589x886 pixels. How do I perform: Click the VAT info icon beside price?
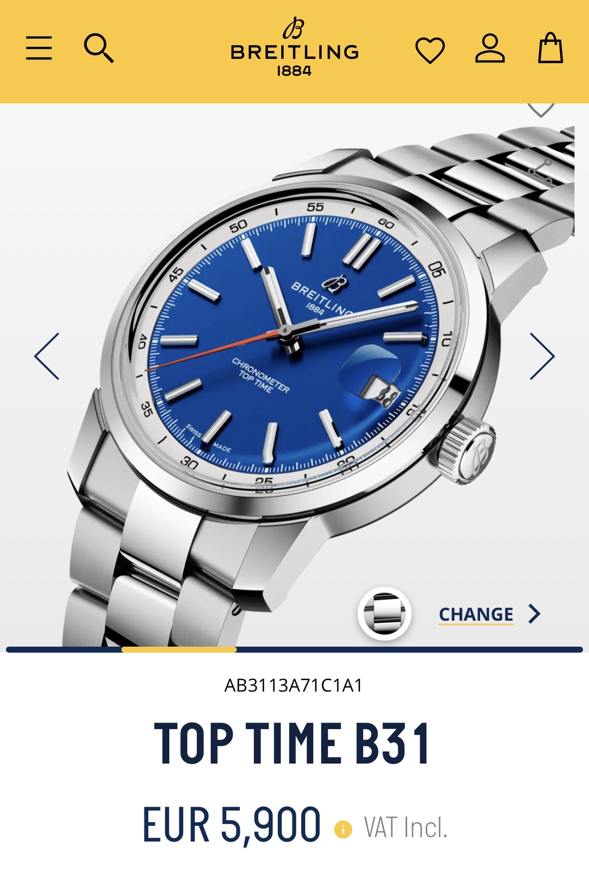(x=343, y=829)
